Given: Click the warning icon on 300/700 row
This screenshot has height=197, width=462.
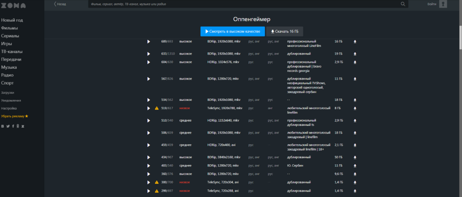Looking at the screenshot, I should coord(157,182).
